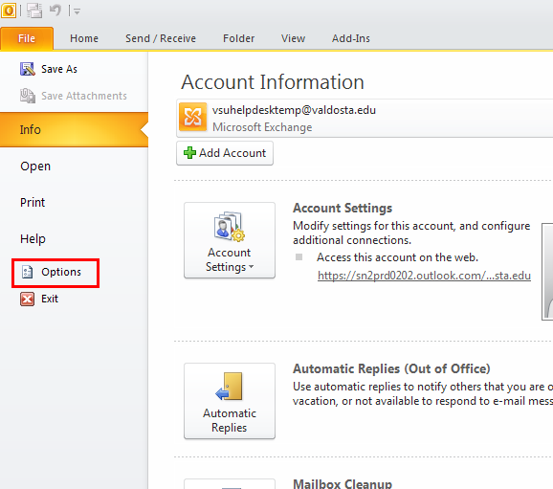553x489 pixels.
Task: Switch to the Add-Ins tab
Action: [350, 38]
